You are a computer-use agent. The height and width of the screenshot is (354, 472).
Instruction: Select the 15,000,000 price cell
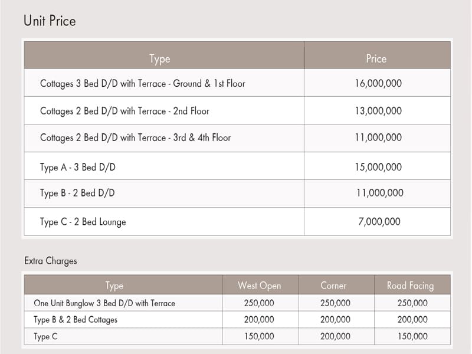point(378,168)
